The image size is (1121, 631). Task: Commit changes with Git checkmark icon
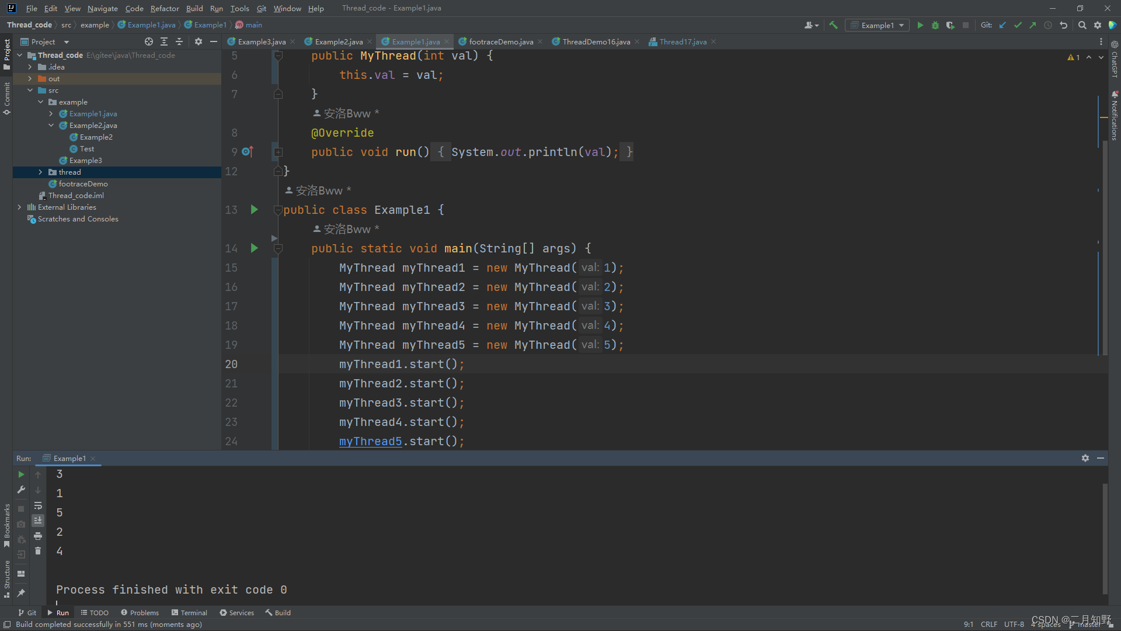(x=1018, y=25)
